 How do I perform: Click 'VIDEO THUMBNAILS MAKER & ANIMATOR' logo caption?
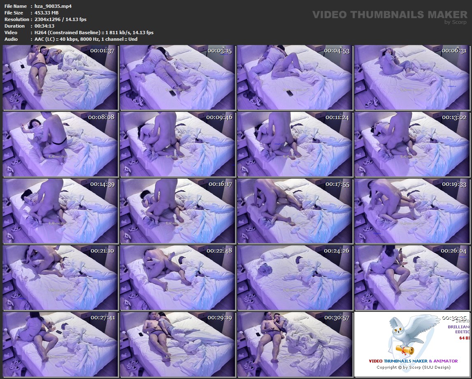point(413,361)
